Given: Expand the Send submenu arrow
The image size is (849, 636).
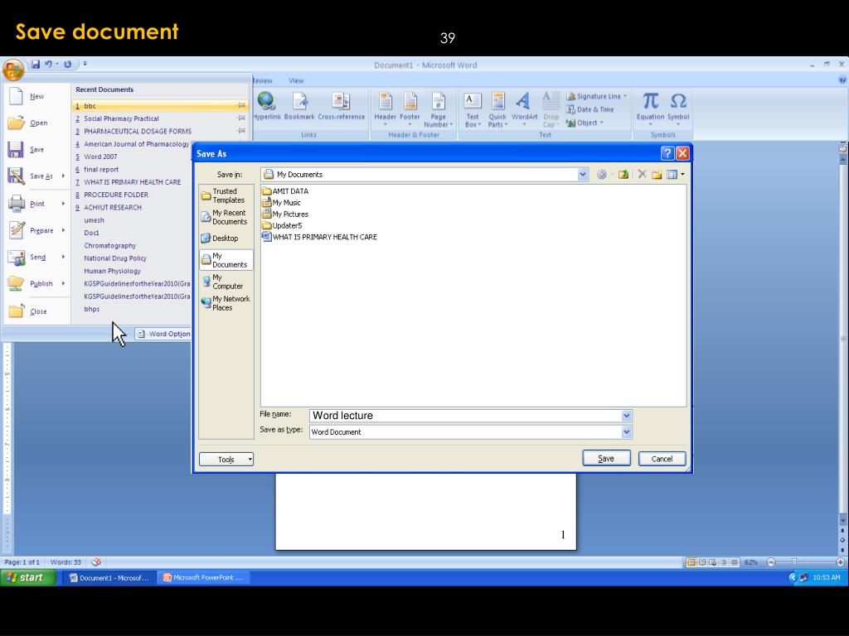Looking at the screenshot, I should tap(63, 257).
